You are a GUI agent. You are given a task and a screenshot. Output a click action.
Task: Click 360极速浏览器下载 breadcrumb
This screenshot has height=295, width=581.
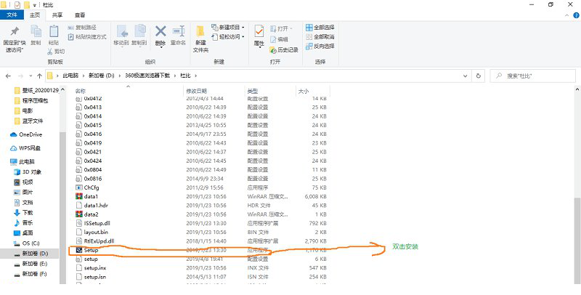(147, 76)
